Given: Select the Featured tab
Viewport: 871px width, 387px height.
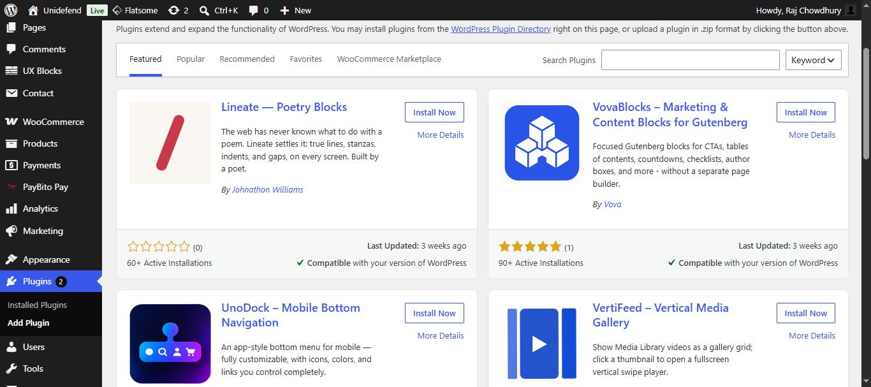Looking at the screenshot, I should tap(145, 59).
